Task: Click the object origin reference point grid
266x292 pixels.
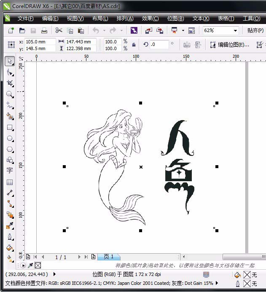Action: (11, 45)
